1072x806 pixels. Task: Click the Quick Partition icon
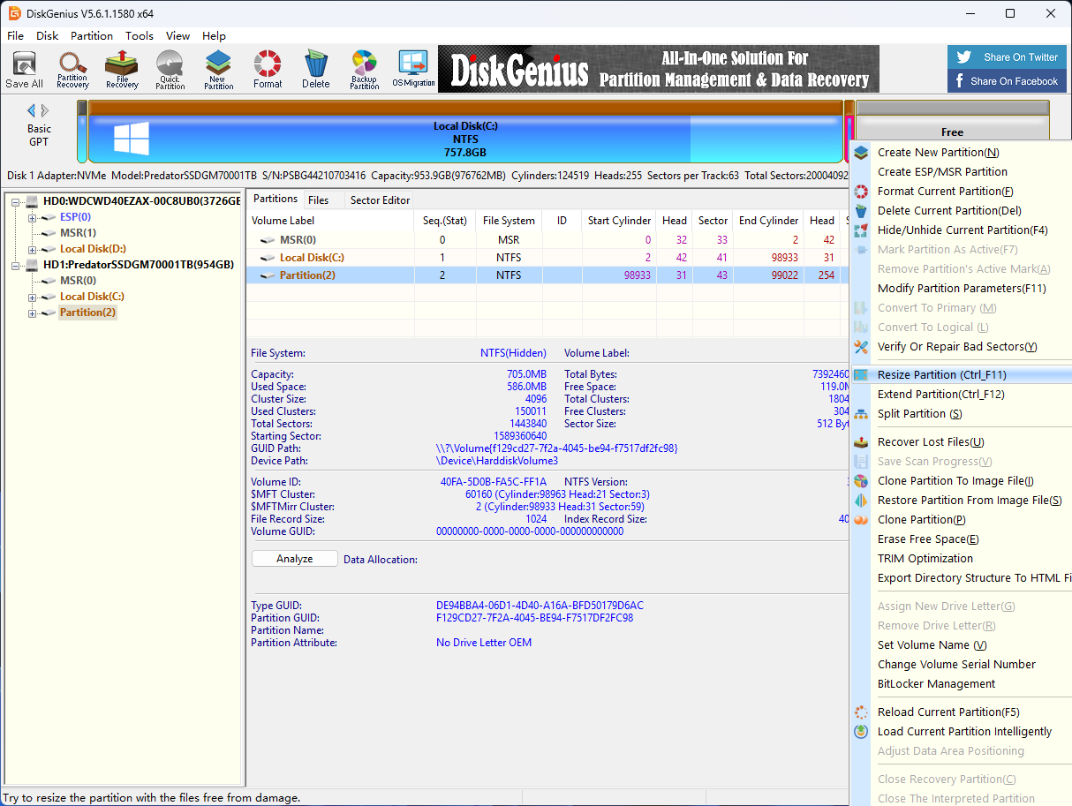pos(170,70)
